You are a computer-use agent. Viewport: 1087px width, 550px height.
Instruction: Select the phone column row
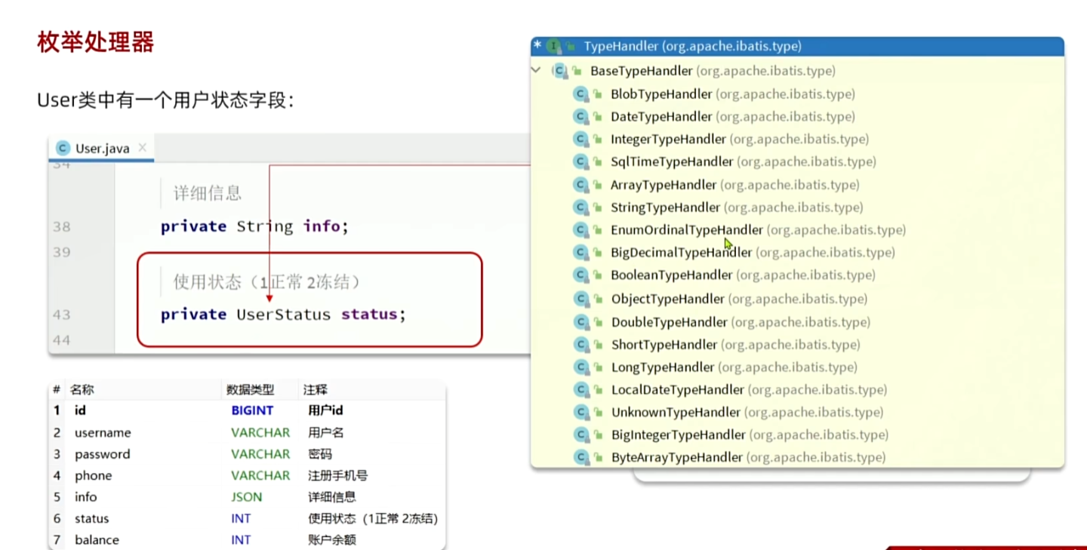pyautogui.click(x=247, y=475)
